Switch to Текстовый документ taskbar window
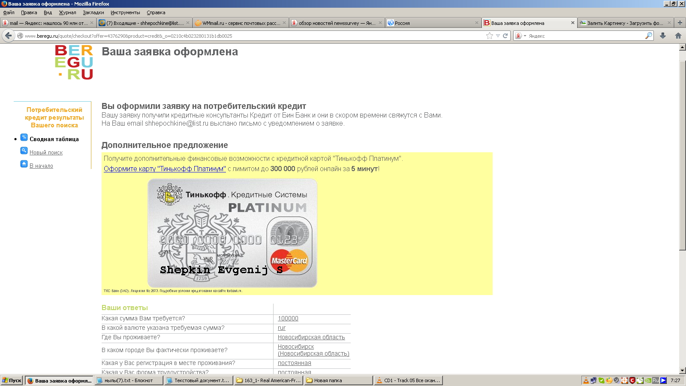686x386 pixels. pos(199,380)
